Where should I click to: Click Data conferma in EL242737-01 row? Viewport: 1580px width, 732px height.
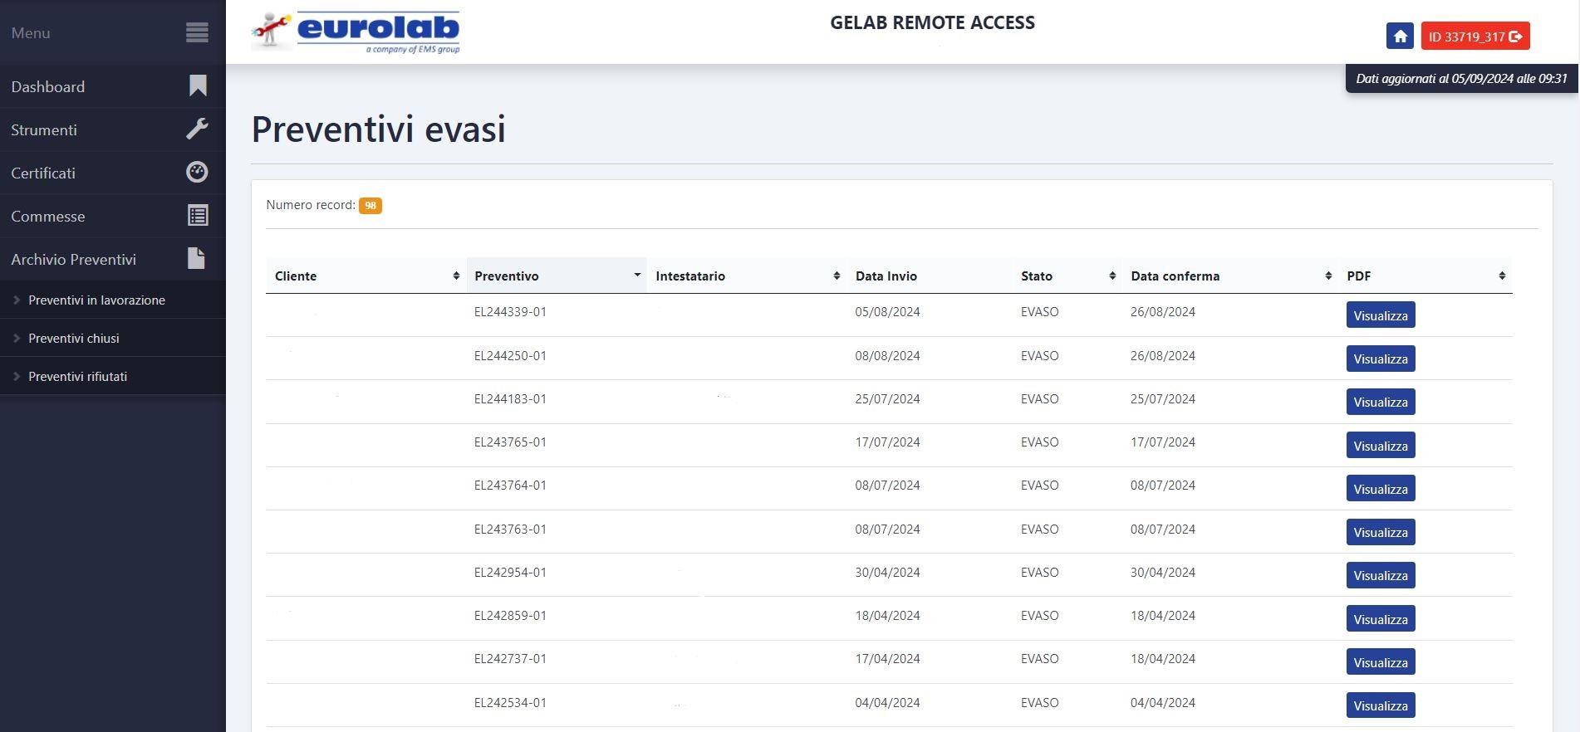pos(1163,659)
